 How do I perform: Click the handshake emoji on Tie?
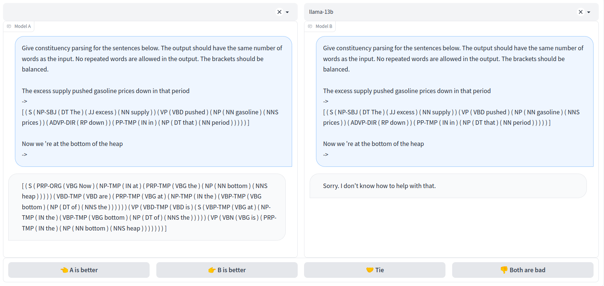click(x=370, y=270)
